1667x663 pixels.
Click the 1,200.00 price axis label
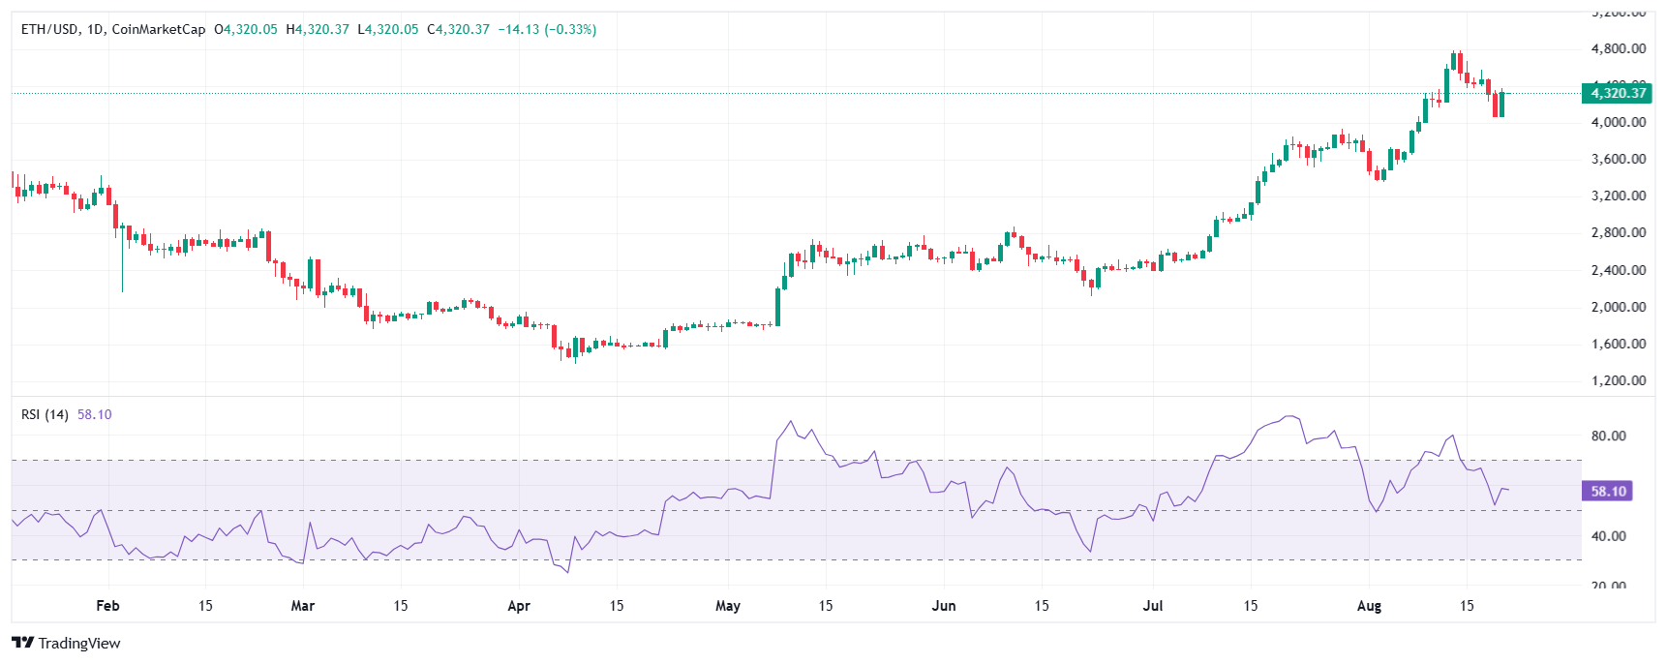1618,380
